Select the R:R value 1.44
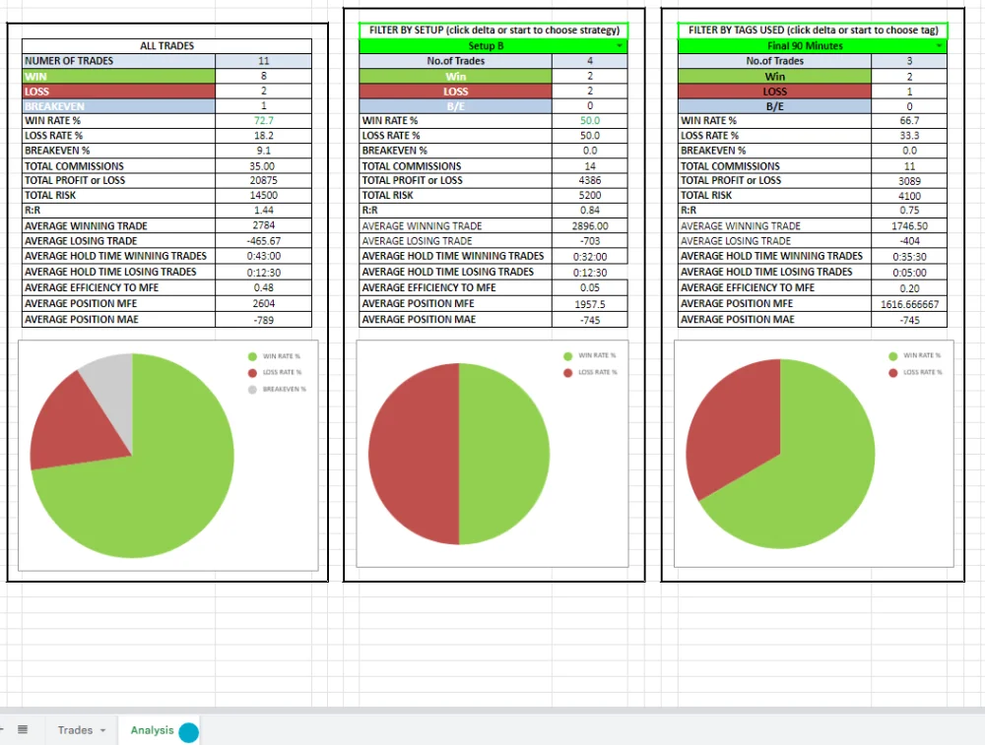985x745 pixels. tap(263, 211)
